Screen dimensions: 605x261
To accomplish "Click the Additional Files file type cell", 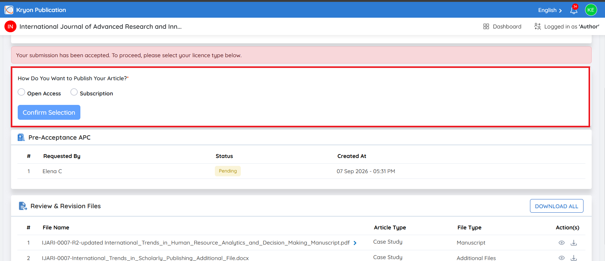I will tap(476, 258).
